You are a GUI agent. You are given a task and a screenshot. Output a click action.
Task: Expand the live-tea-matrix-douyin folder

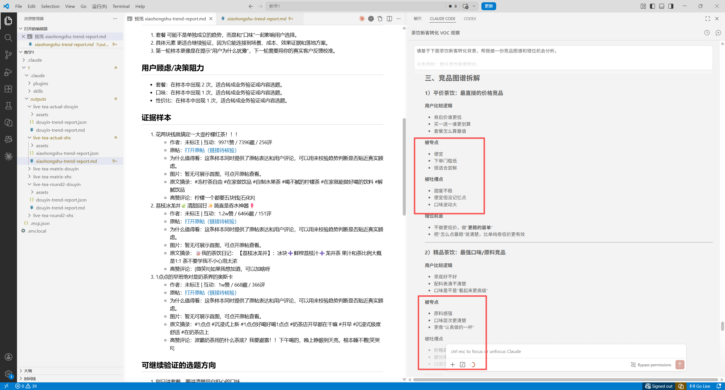click(x=56, y=169)
